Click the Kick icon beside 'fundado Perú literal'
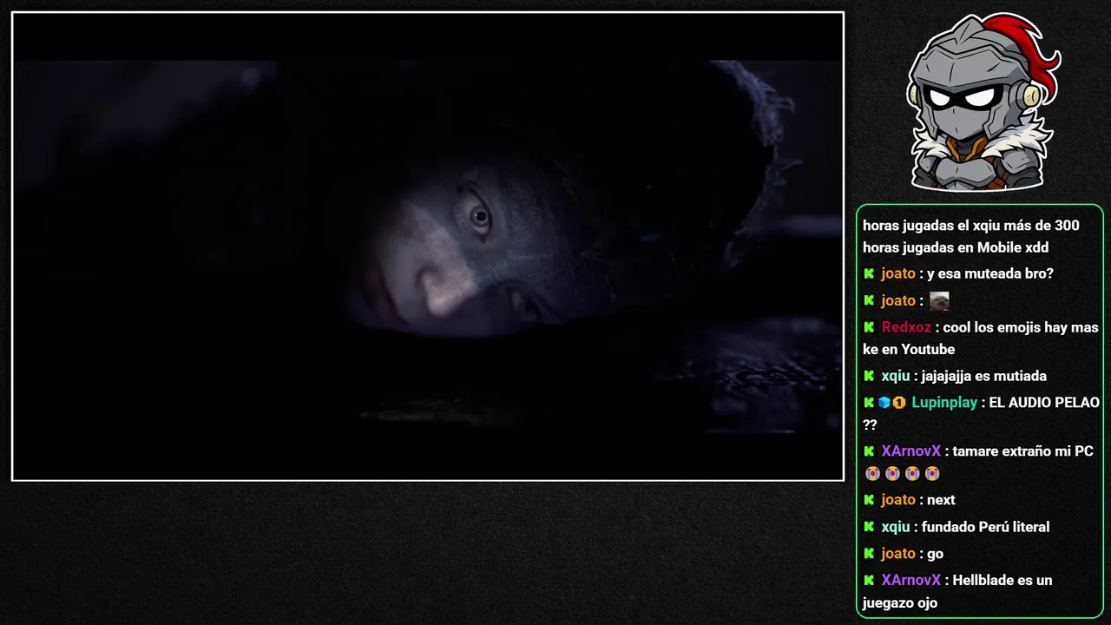The width and height of the screenshot is (1111, 625). 869,527
